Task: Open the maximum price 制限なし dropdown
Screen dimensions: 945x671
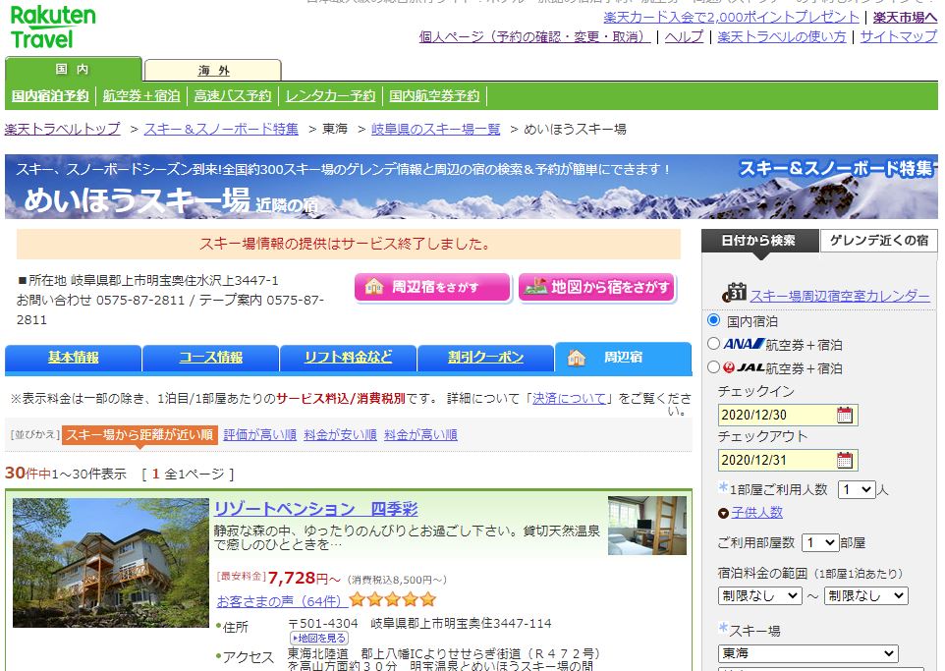Action: click(865, 595)
